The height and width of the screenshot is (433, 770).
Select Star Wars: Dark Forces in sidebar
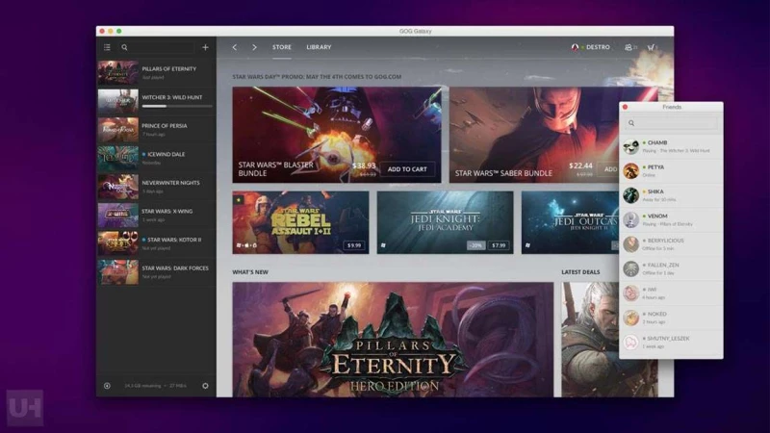(156, 272)
